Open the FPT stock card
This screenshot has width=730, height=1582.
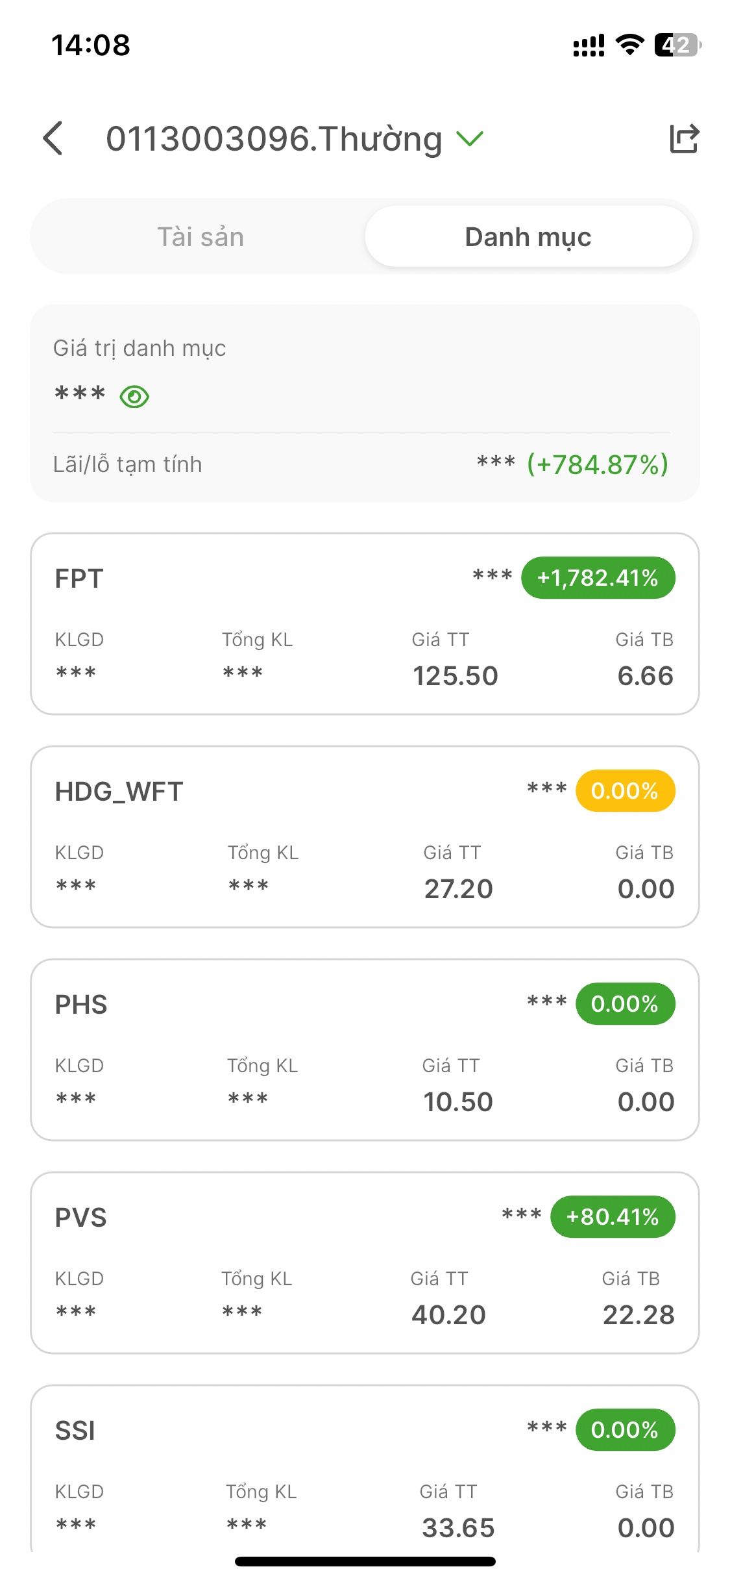tap(365, 624)
